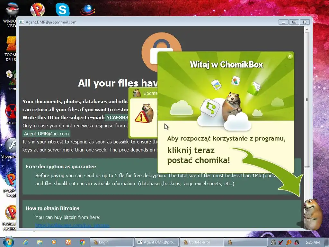Open Windows Explorer folder icon in taskbar
The width and height of the screenshot is (329, 247).
[x=40, y=242]
